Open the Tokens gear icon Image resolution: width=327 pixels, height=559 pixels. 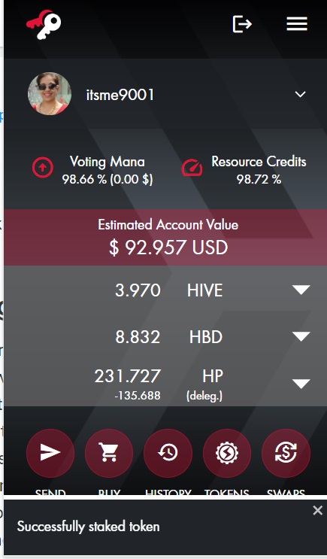click(x=227, y=453)
